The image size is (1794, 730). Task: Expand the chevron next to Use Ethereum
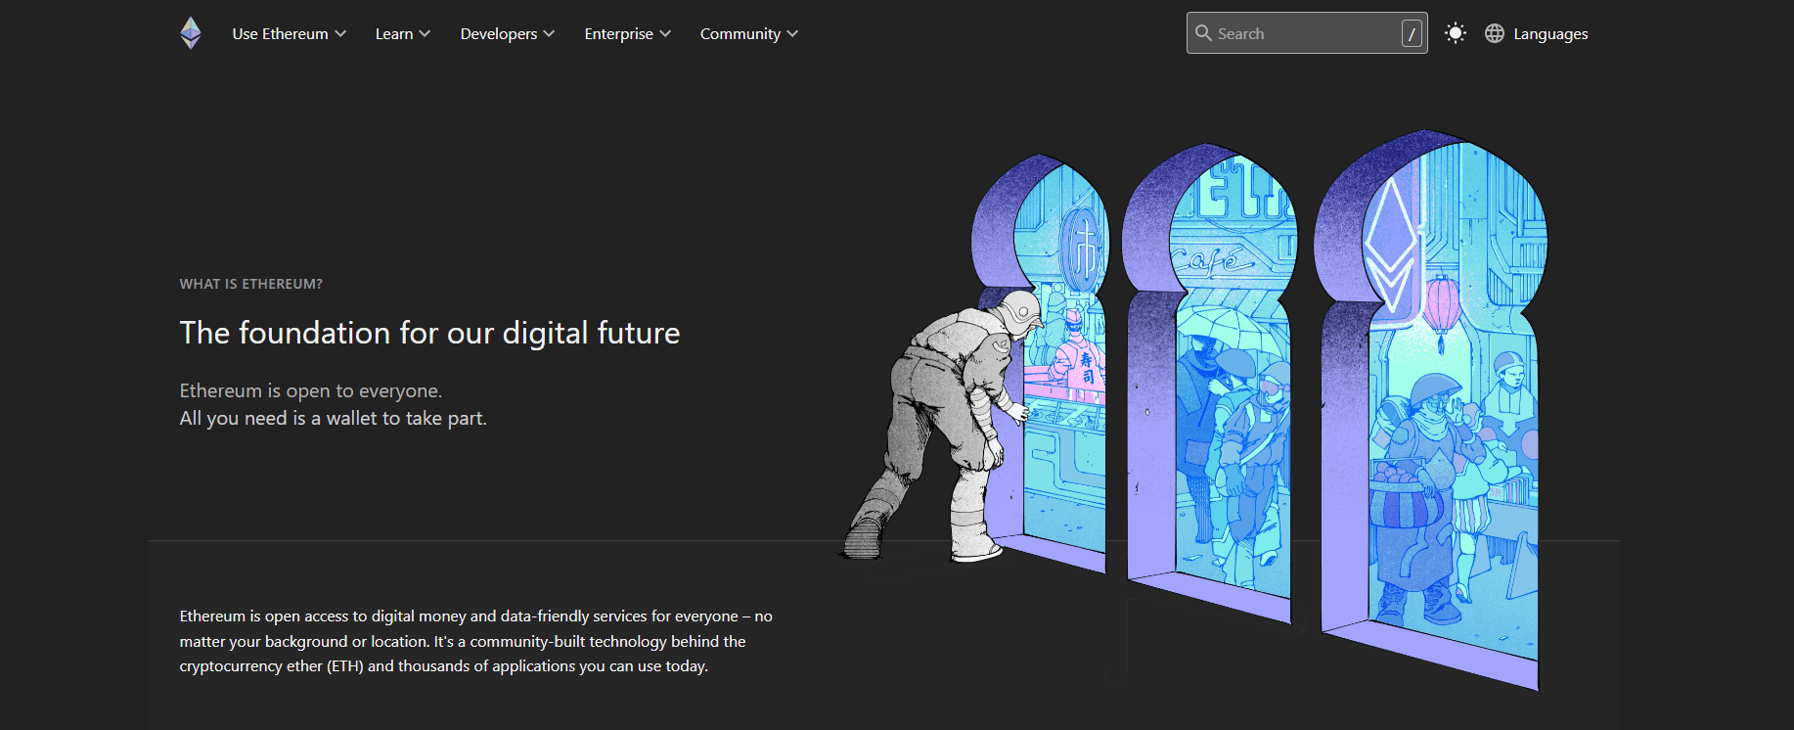coord(340,33)
